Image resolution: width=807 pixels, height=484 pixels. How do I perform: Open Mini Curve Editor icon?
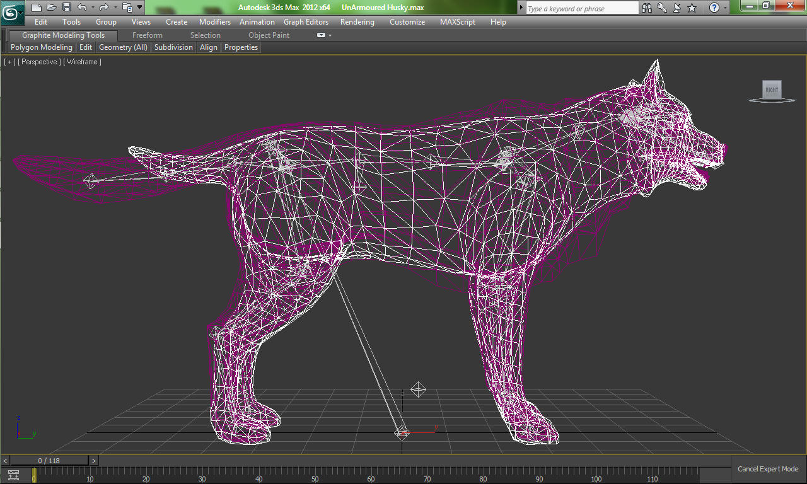pos(13,475)
